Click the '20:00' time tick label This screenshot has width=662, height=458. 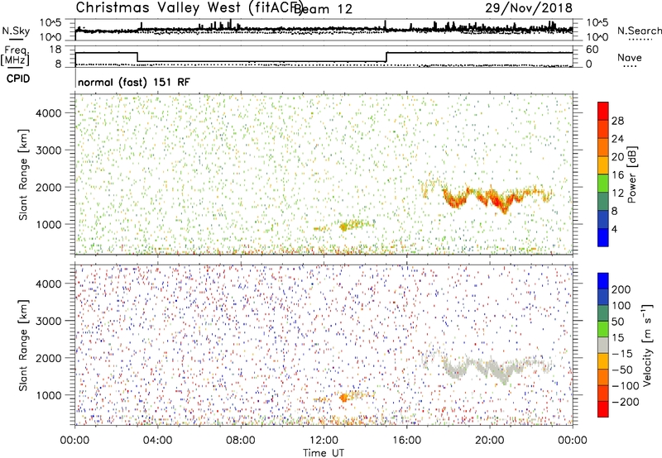click(x=490, y=441)
